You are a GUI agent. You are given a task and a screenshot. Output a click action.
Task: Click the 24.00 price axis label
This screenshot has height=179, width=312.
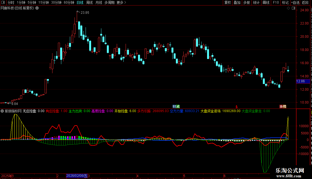point(304,10)
